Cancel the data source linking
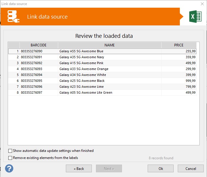The width and height of the screenshot is (207, 177). coord(191,168)
